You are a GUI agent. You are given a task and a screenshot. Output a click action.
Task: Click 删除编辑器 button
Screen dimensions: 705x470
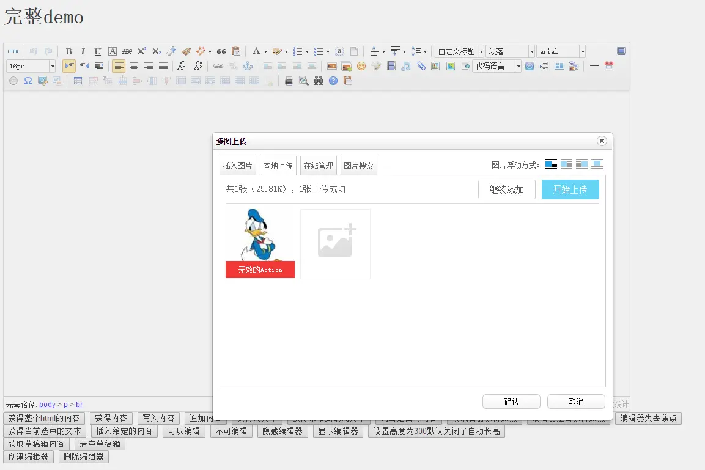coord(84,457)
